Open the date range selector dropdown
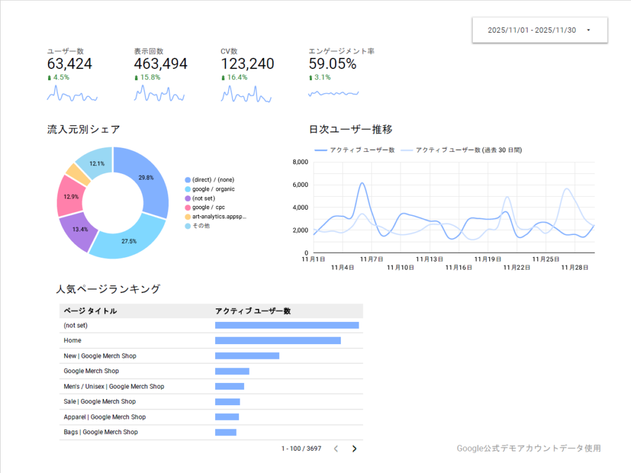 tap(539, 30)
